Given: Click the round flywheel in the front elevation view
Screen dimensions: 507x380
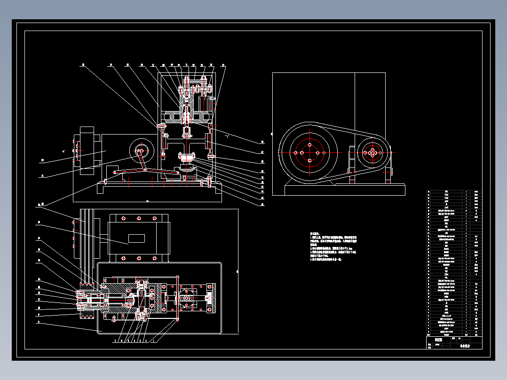Looking at the screenshot, I should point(142,151).
